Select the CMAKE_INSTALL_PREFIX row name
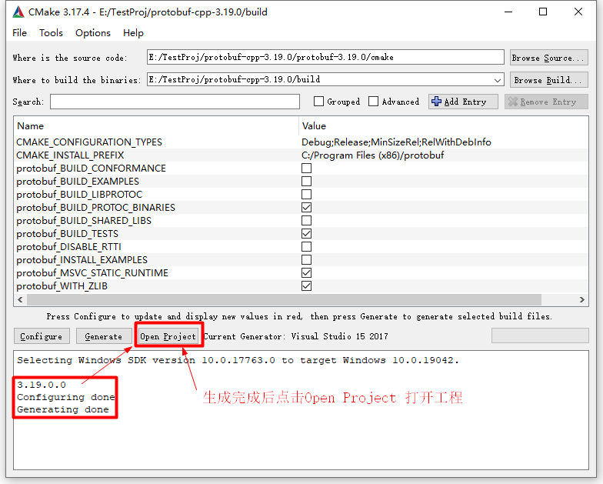The height and width of the screenshot is (484, 603). [x=70, y=155]
